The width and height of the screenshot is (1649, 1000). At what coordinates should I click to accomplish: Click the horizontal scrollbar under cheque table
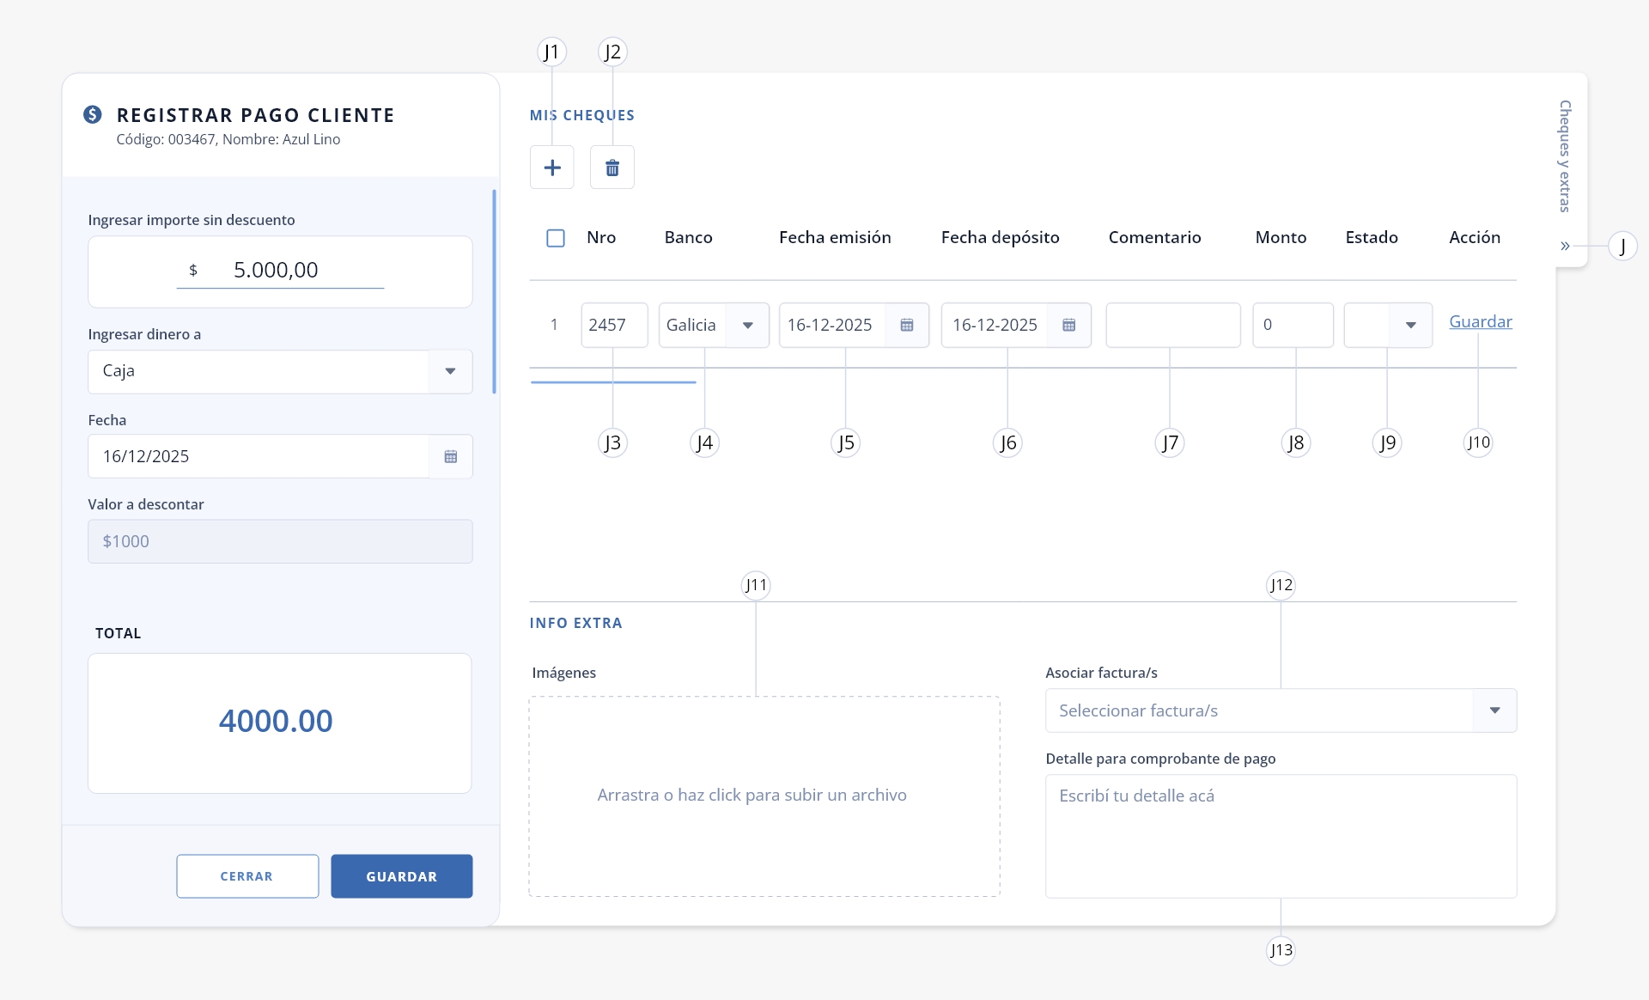[x=613, y=381]
